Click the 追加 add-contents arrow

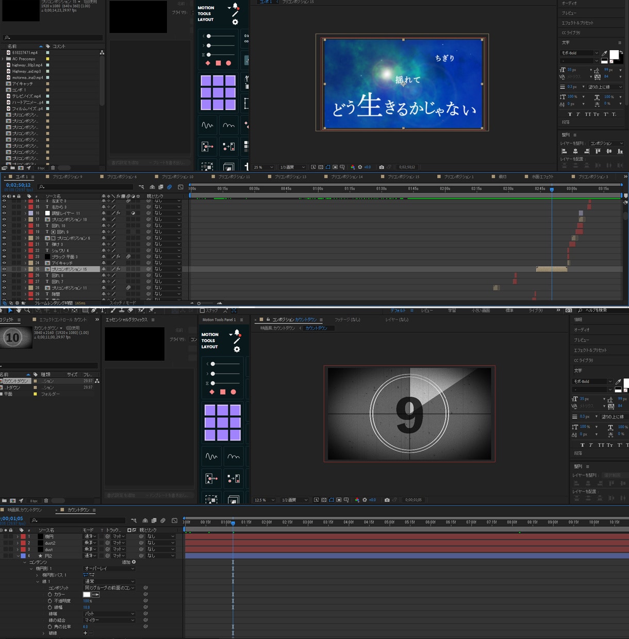tap(134, 562)
